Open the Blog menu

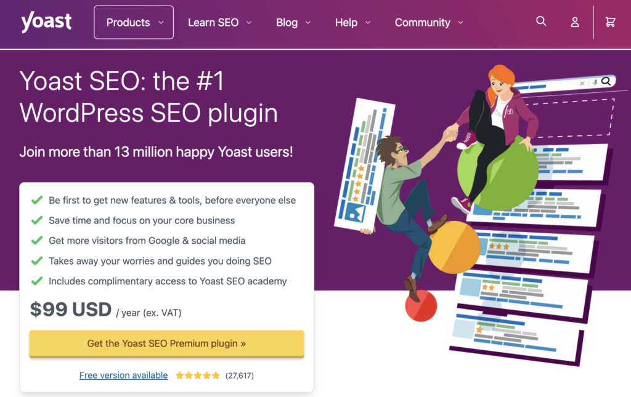click(293, 23)
